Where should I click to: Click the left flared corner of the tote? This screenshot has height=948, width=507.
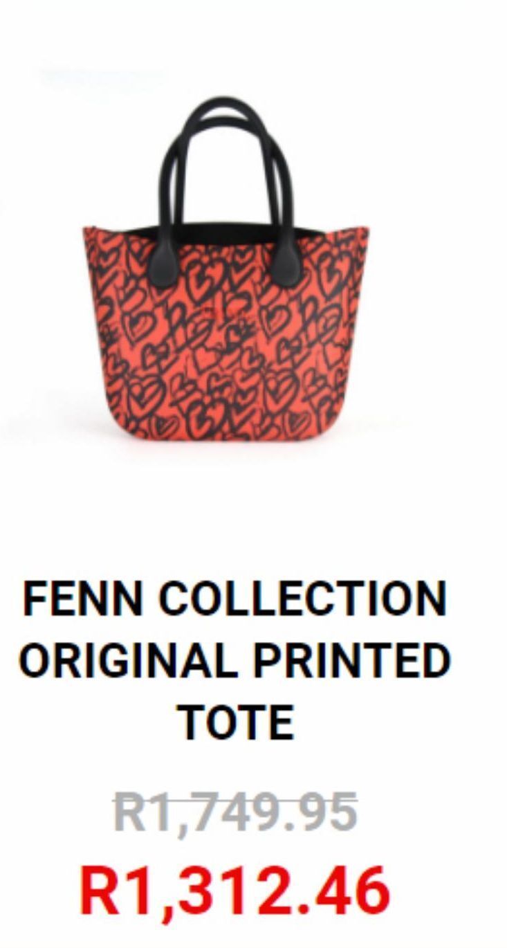point(93,239)
